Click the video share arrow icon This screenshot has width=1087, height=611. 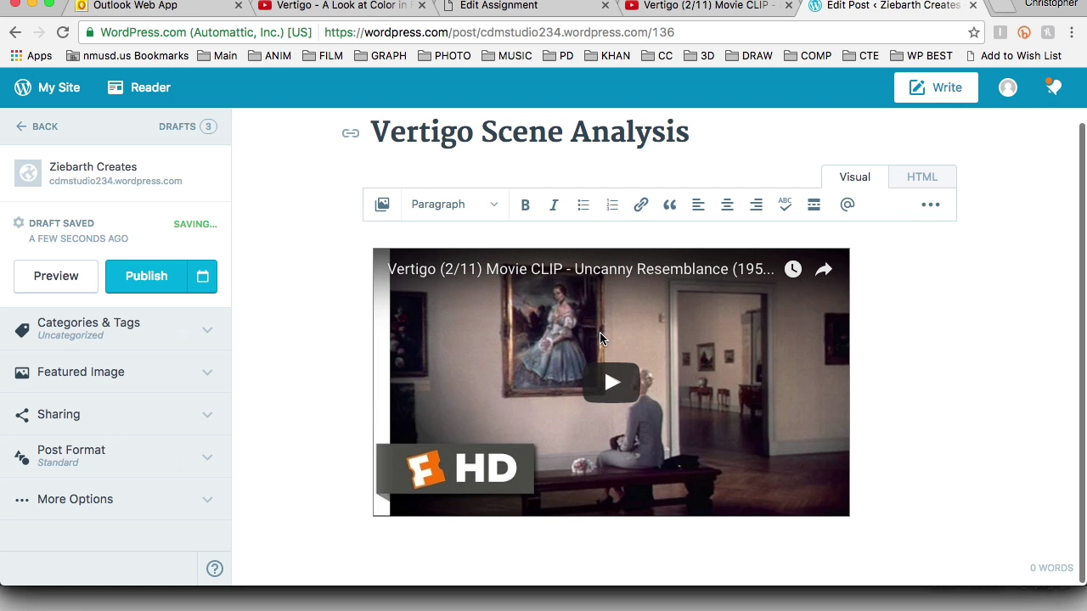[824, 269]
